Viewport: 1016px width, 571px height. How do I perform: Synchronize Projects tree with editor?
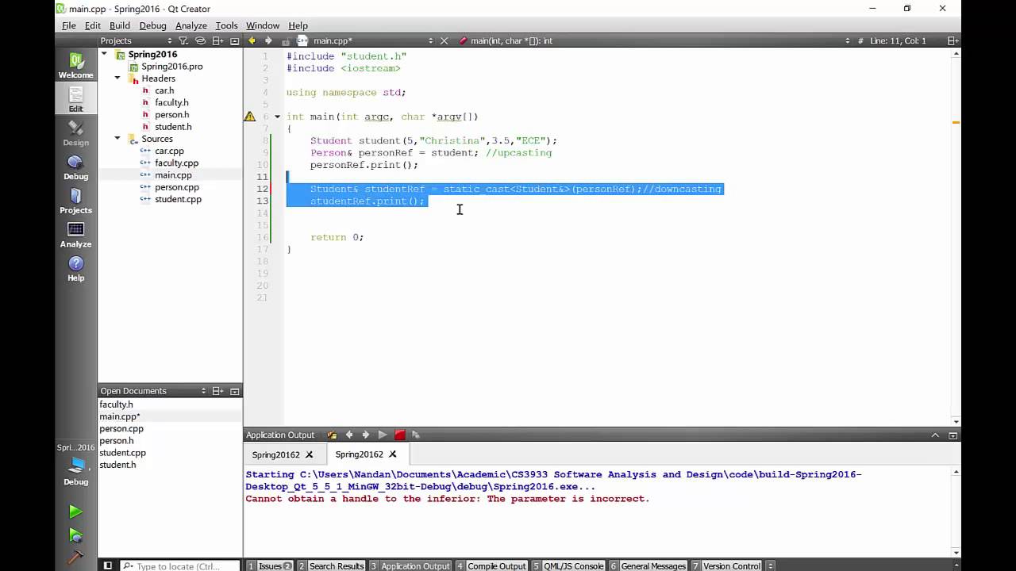click(x=200, y=40)
